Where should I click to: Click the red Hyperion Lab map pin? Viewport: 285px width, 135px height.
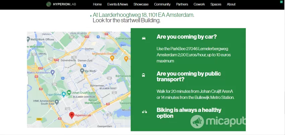72,115
